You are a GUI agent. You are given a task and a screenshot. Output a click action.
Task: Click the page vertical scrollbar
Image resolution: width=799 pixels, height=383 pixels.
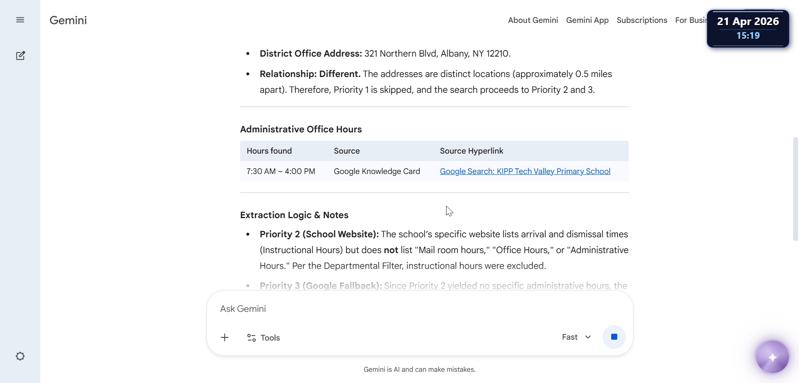(795, 189)
